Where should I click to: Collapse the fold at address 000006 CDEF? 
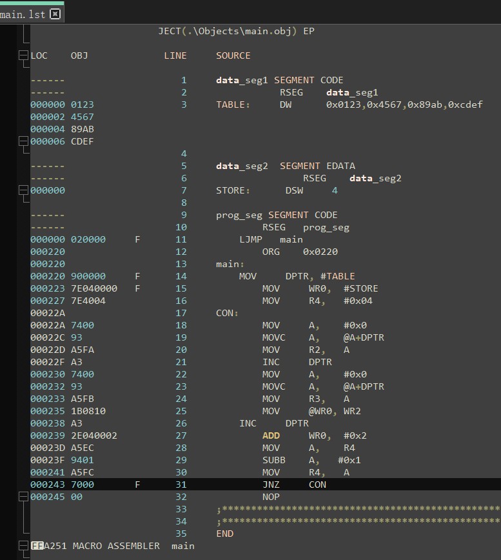coord(23,141)
